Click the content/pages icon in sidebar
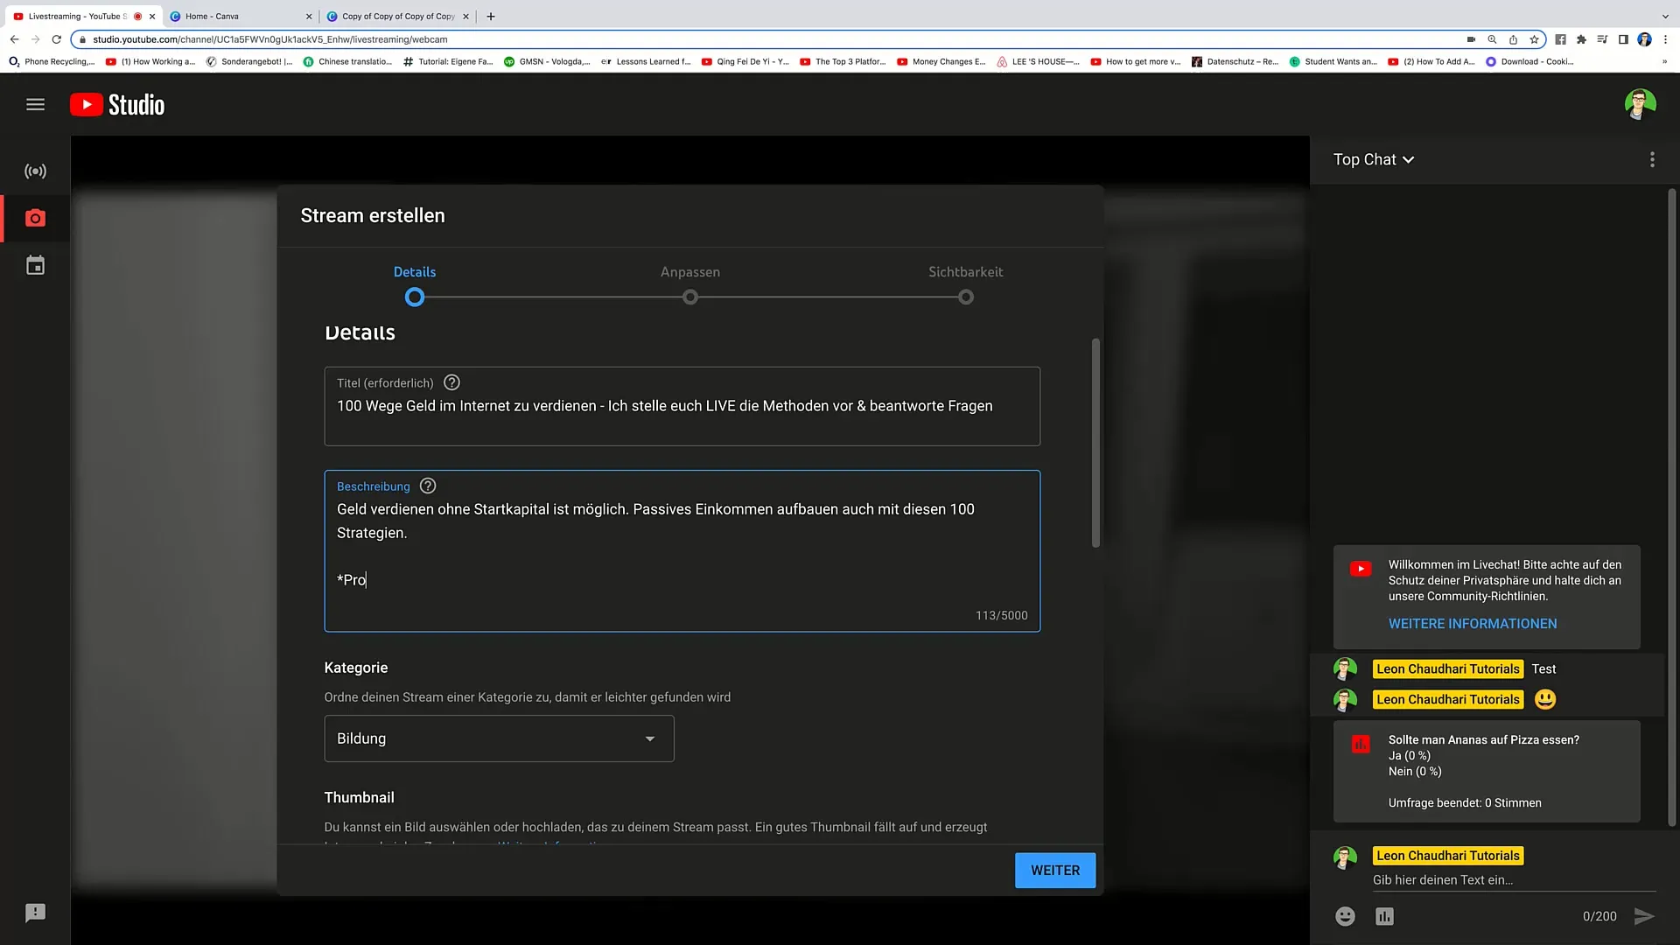The image size is (1680, 945). coord(35,265)
